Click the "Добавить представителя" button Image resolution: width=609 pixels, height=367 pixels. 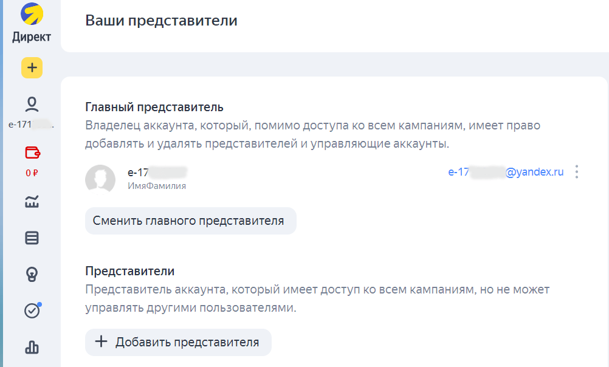pos(178,342)
